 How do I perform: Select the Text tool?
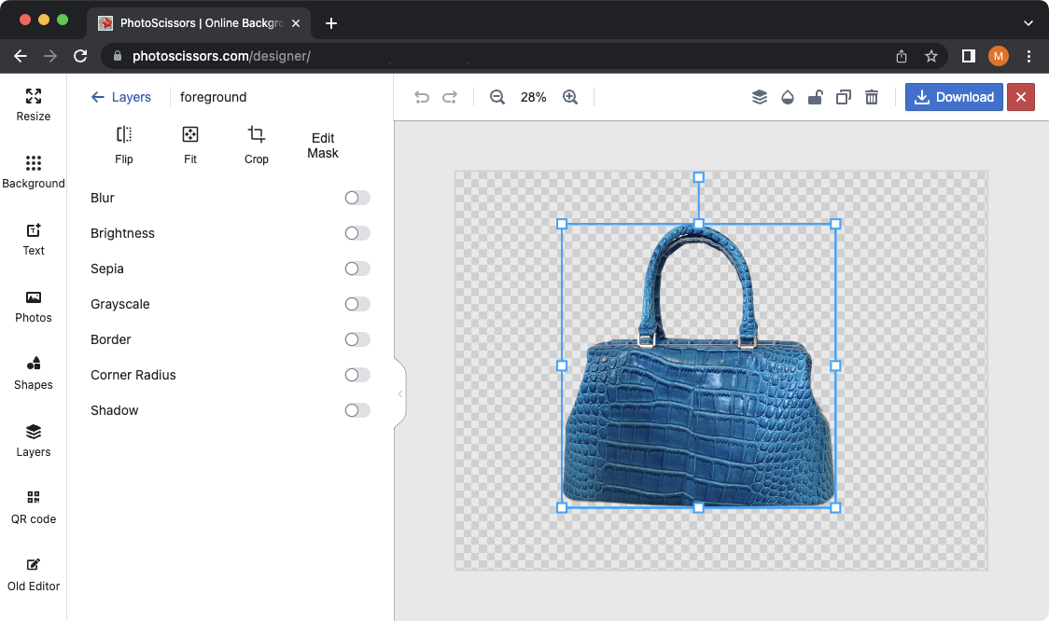point(33,238)
